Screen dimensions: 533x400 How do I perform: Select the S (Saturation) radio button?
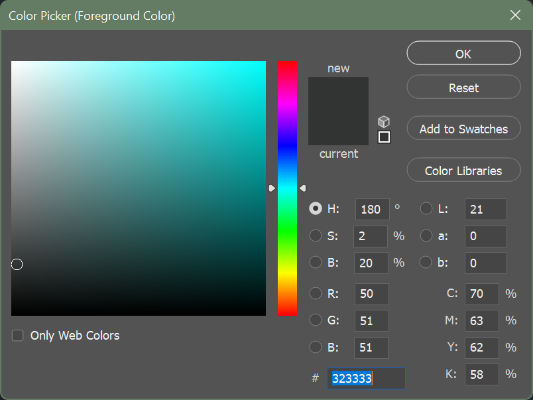point(316,235)
